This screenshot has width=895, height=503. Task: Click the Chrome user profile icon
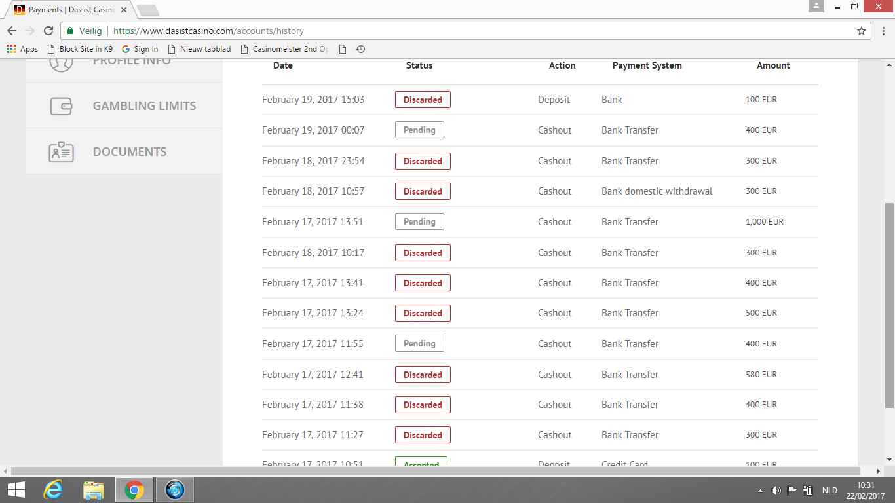click(816, 6)
